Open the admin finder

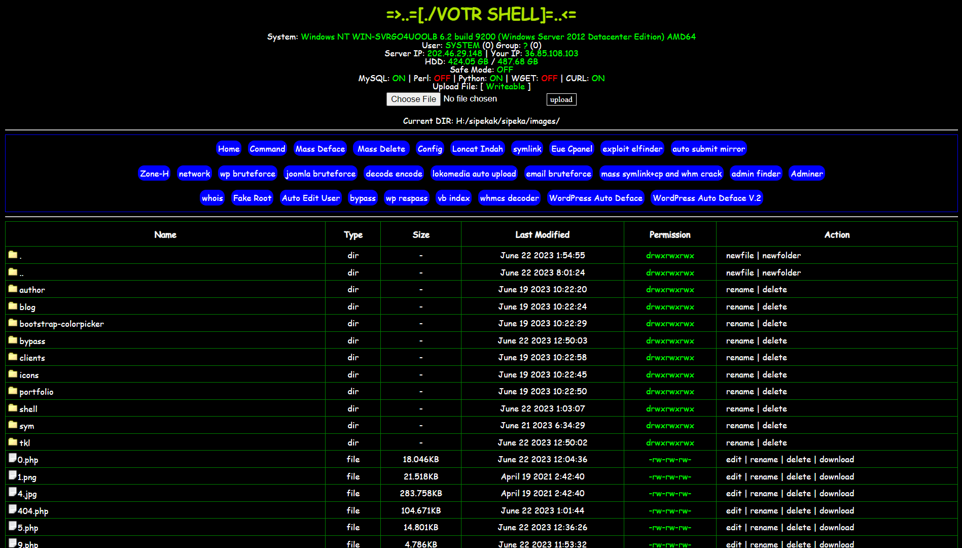[x=756, y=174]
